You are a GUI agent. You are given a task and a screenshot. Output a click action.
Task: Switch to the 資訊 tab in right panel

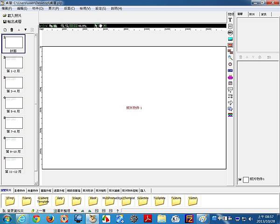coord(264,14)
